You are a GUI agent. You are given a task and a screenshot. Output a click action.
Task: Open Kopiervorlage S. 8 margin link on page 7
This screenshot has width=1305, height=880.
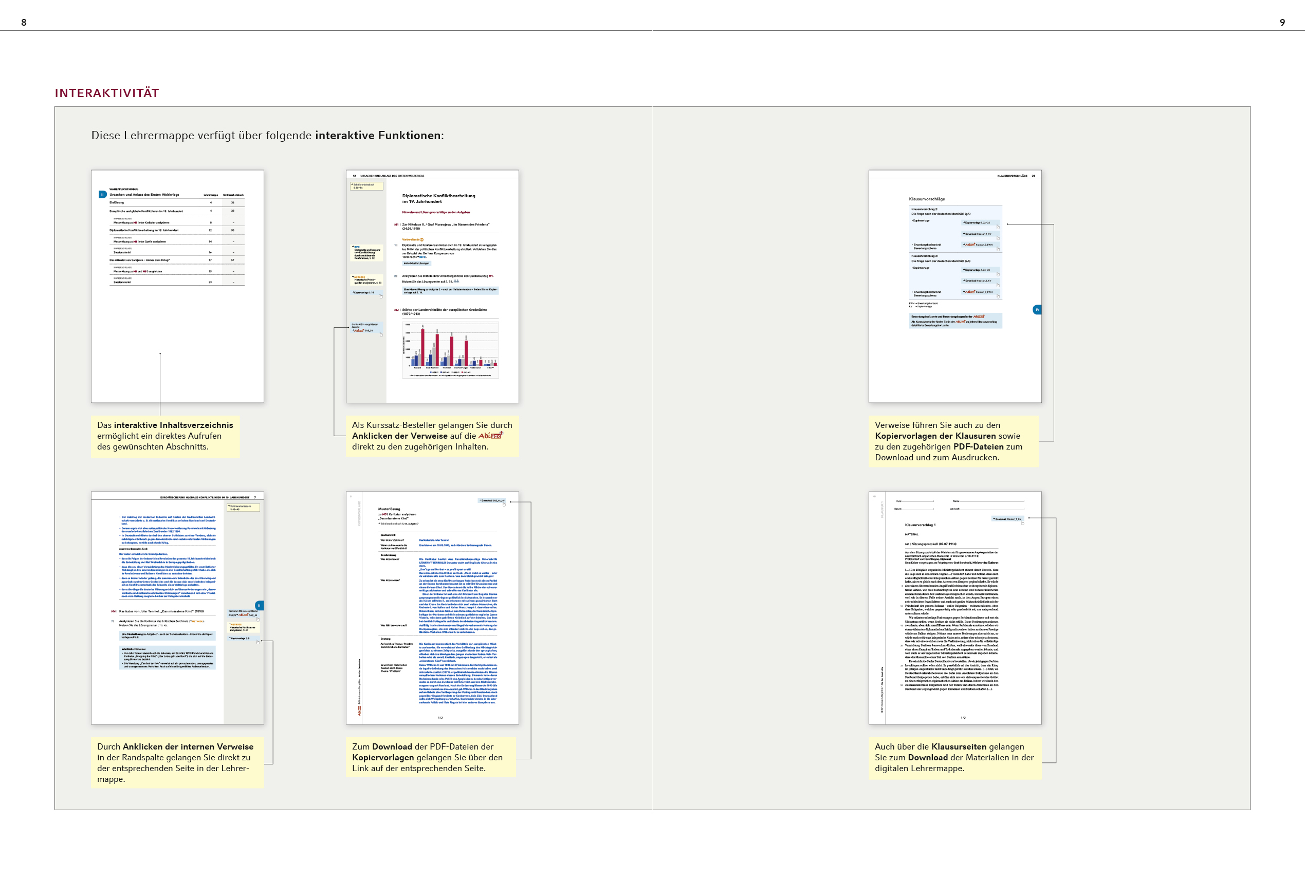point(241,638)
